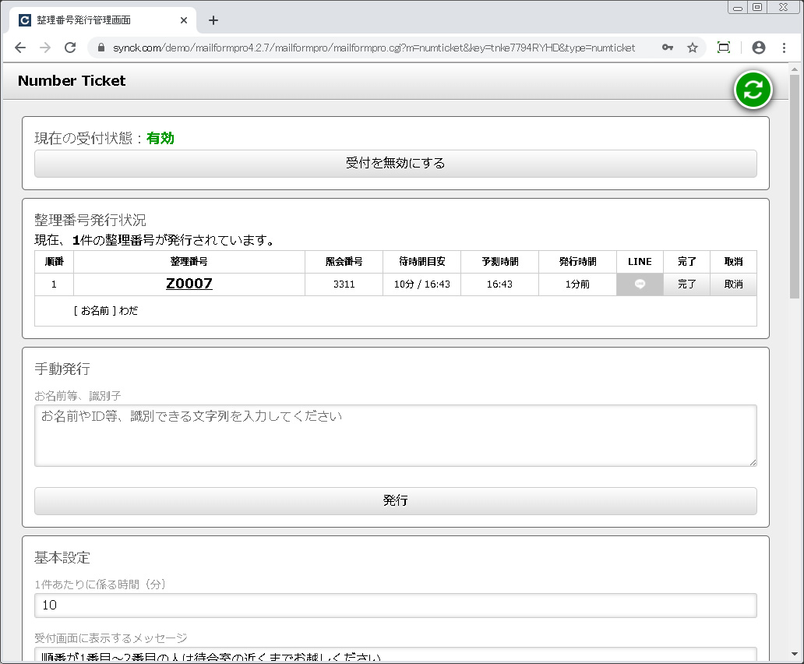Click the browser reload button
Viewport: 804px width, 664px height.
tap(70, 48)
